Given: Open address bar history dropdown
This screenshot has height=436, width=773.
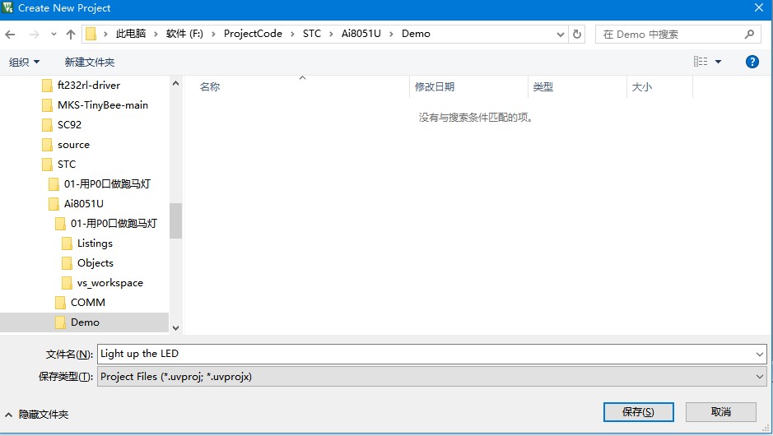Looking at the screenshot, I should [x=560, y=35].
